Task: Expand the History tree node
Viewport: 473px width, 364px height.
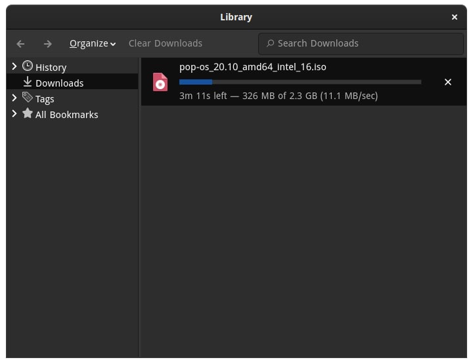Action: [x=14, y=66]
